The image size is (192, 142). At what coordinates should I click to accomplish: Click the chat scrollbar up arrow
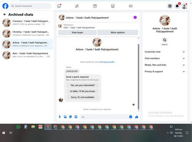click(x=138, y=38)
